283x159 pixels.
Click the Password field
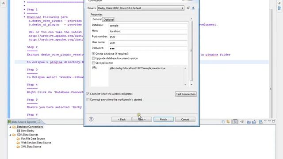(148, 49)
